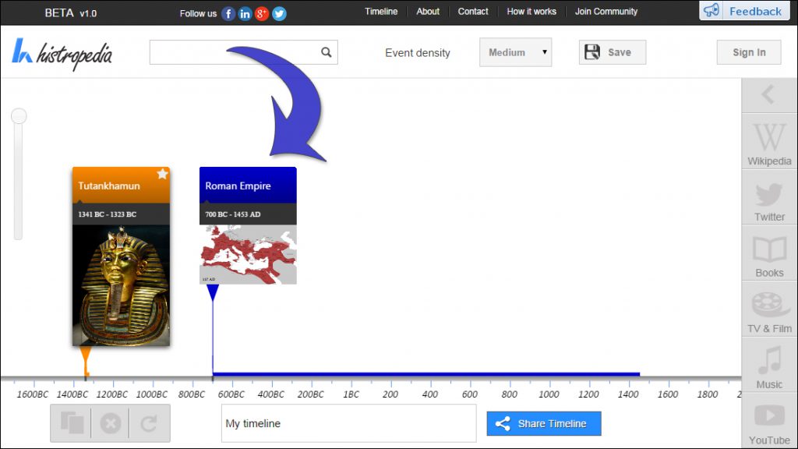798x449 pixels.
Task: Click the Facebook follow icon
Action: click(228, 13)
